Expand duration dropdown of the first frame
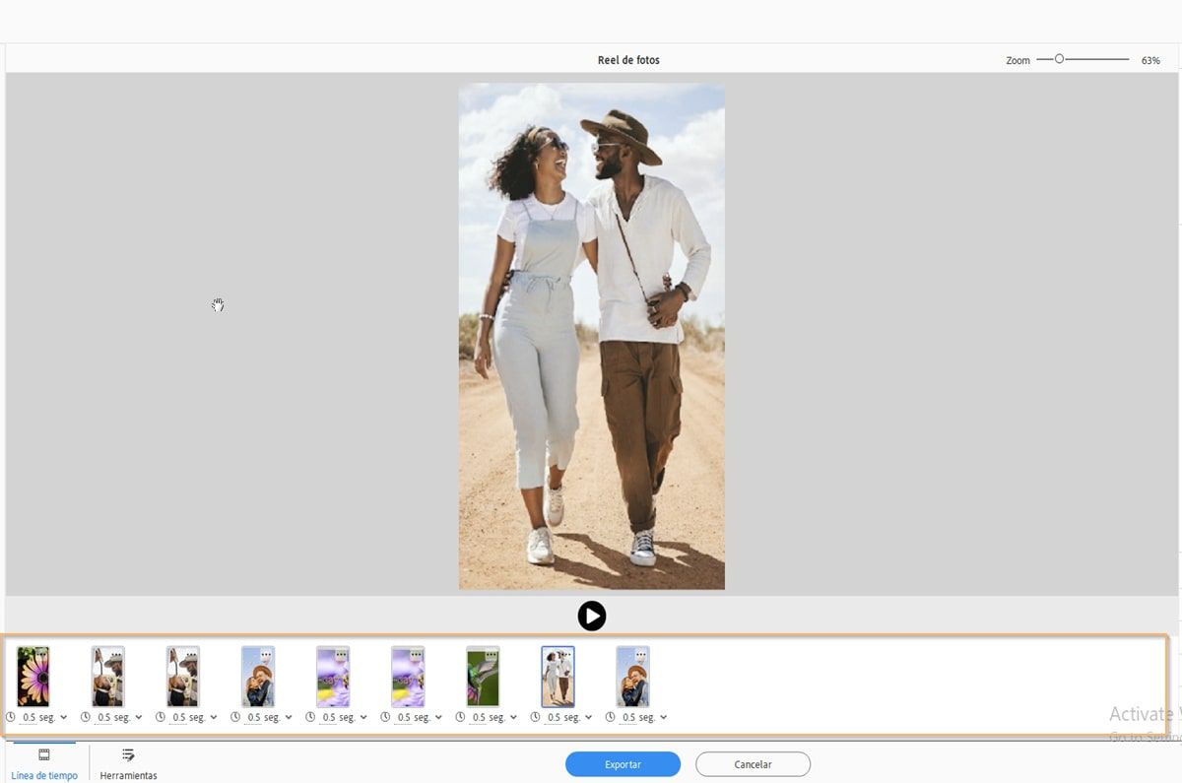1182x783 pixels. tap(64, 718)
